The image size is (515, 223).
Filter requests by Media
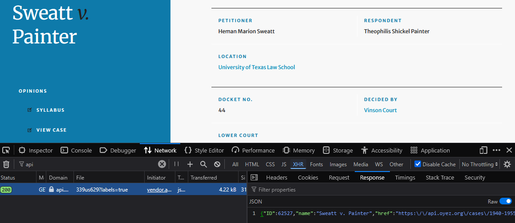(x=361, y=164)
